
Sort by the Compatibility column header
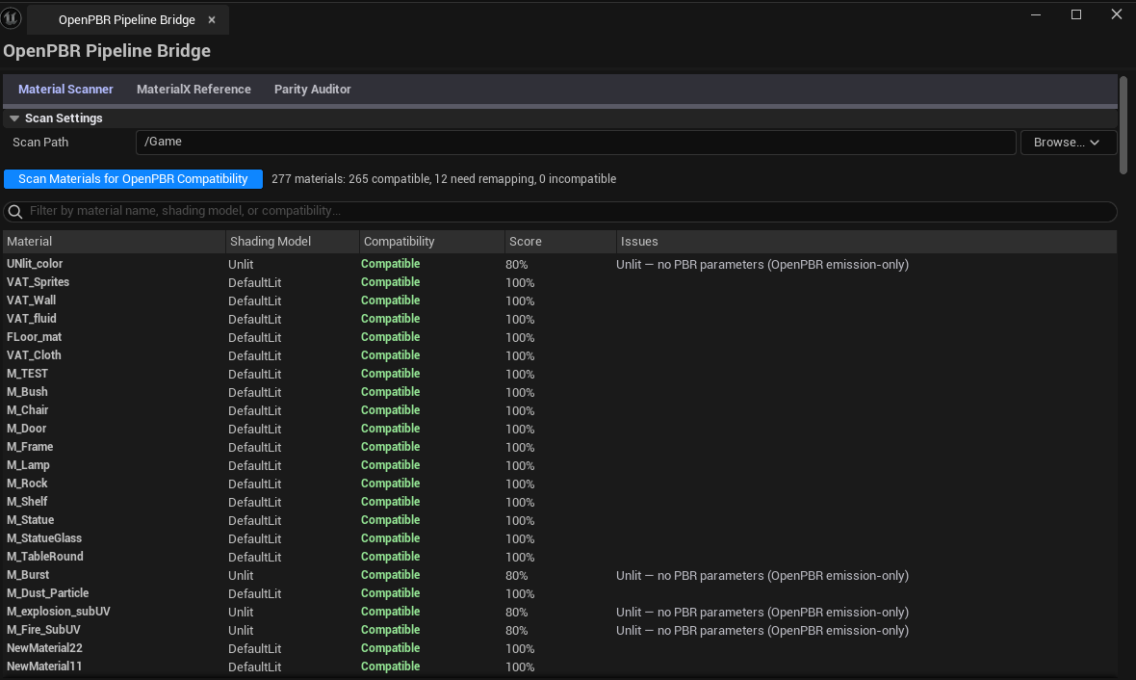pos(432,242)
